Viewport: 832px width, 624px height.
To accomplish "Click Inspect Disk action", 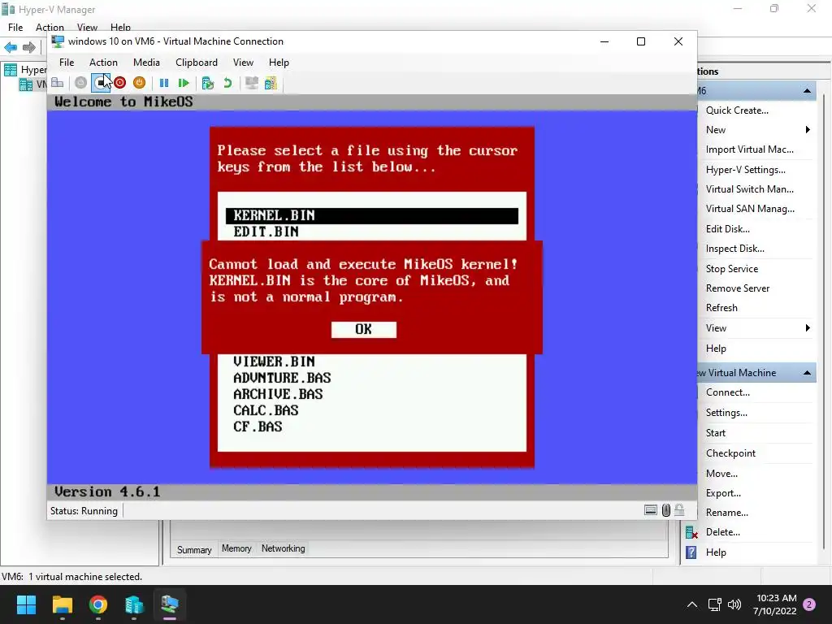I will point(734,249).
